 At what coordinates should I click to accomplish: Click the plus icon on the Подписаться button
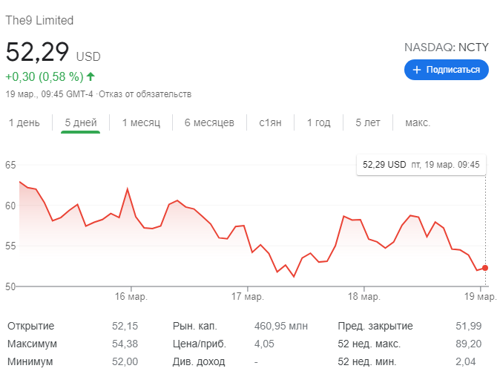click(x=417, y=70)
